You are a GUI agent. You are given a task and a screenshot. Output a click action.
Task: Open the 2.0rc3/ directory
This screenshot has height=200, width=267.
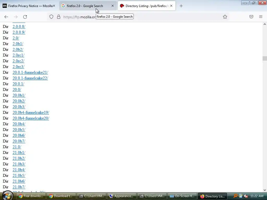pyautogui.click(x=19, y=67)
